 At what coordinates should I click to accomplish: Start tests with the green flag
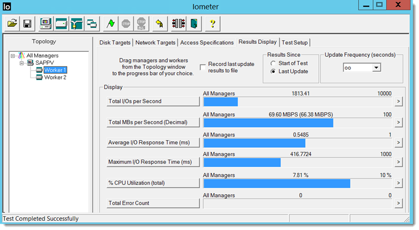click(110, 24)
